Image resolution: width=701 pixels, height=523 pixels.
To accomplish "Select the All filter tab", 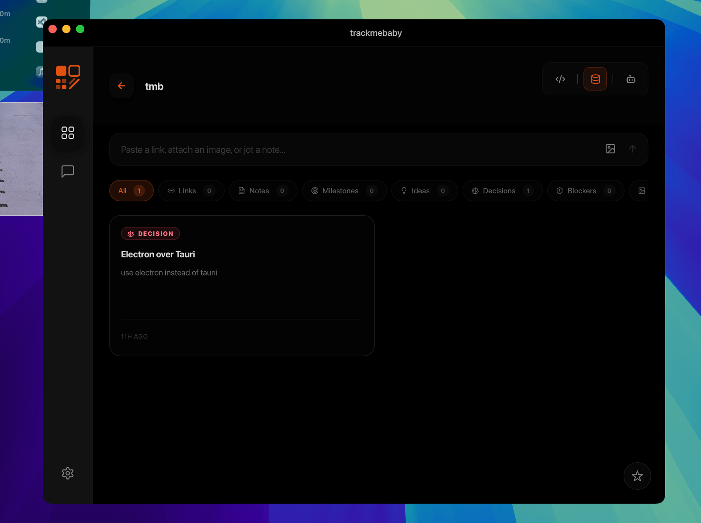I will 131,191.
